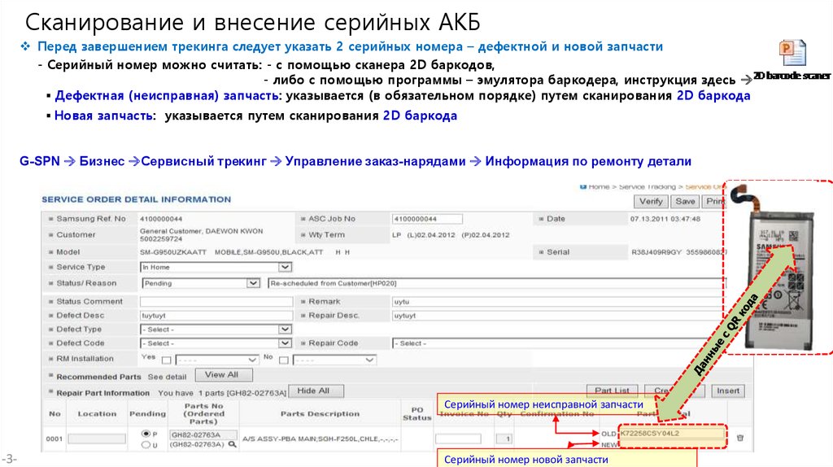
Task: Open the Defect Code select dropdown
Action: pyautogui.click(x=285, y=343)
